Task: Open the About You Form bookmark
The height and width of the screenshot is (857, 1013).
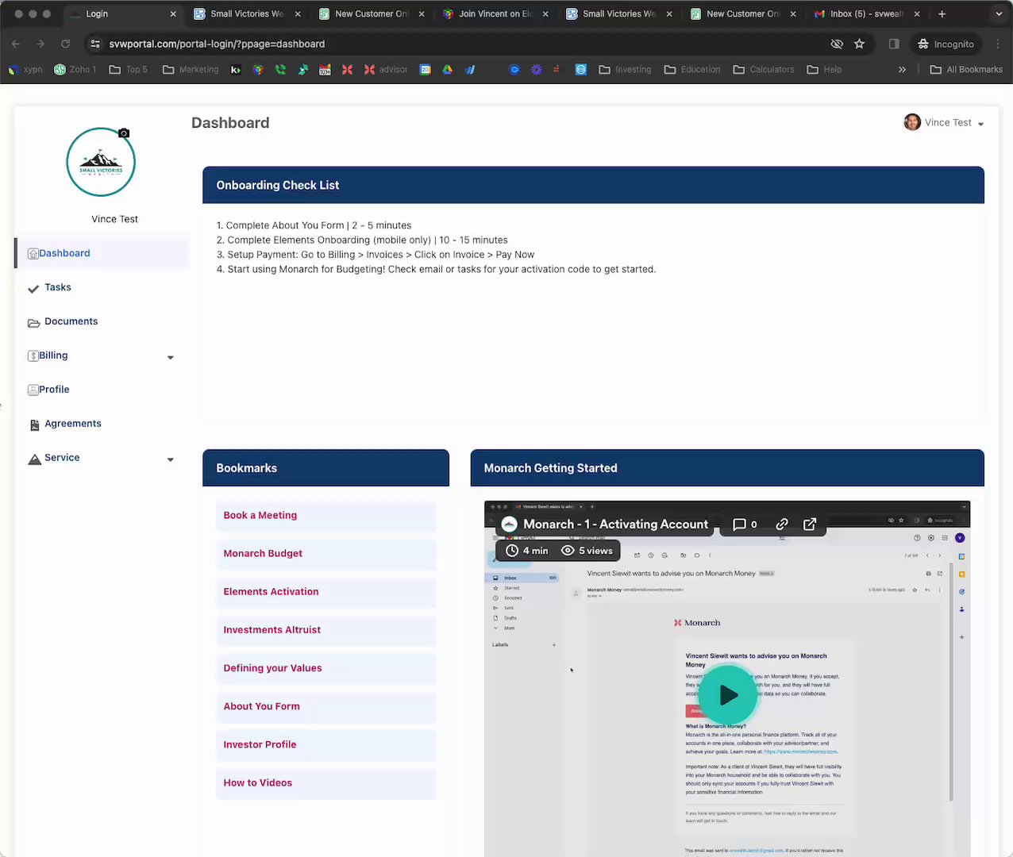Action: [x=325, y=706]
